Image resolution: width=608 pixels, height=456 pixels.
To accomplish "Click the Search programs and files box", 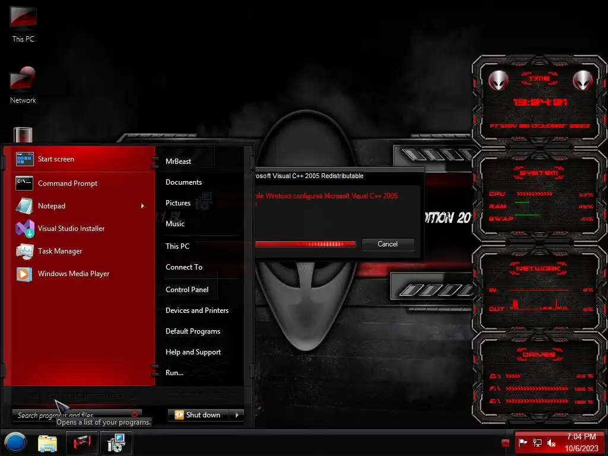I will click(77, 415).
